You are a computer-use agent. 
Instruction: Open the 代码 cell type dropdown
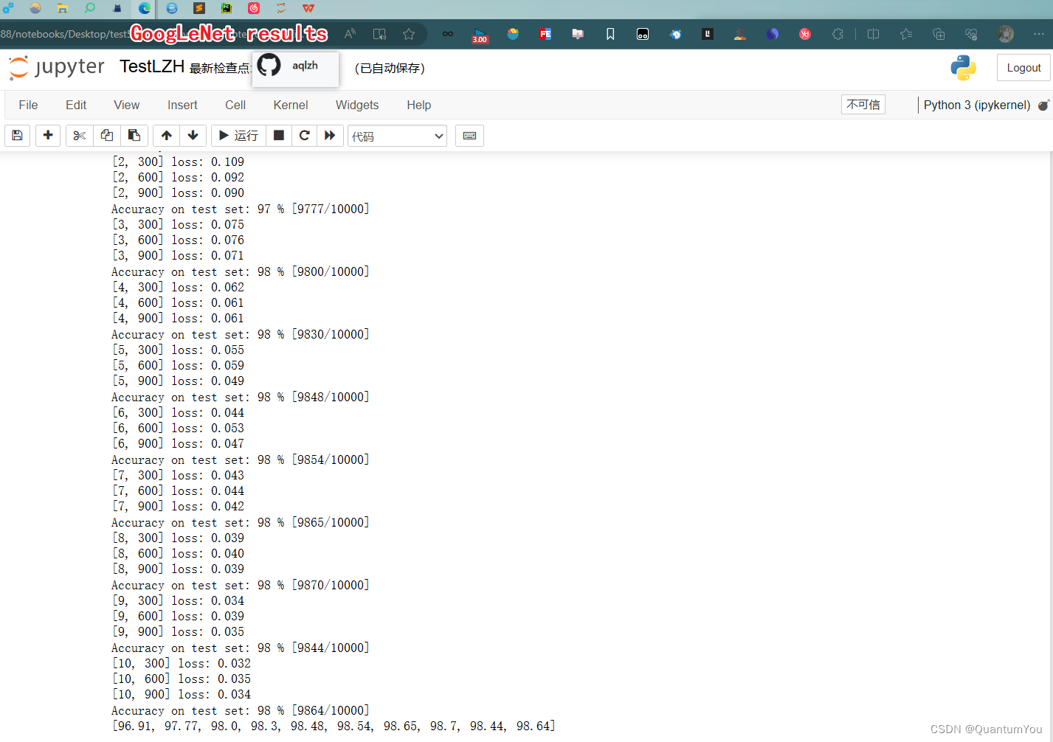[x=397, y=136]
